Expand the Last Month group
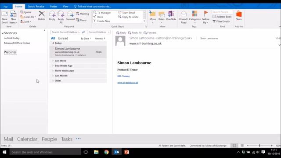 tap(53, 76)
